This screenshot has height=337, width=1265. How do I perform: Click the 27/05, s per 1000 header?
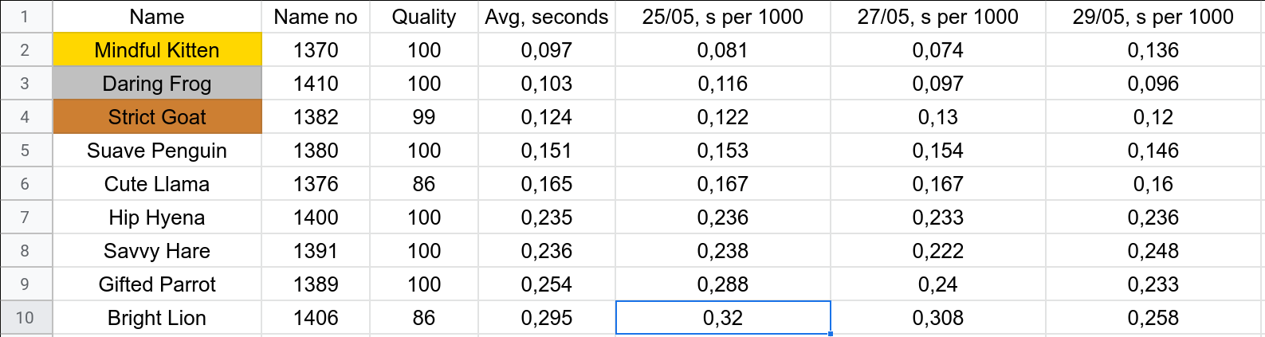(x=938, y=17)
